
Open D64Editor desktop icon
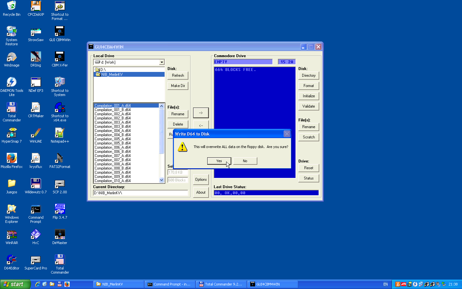click(12, 262)
